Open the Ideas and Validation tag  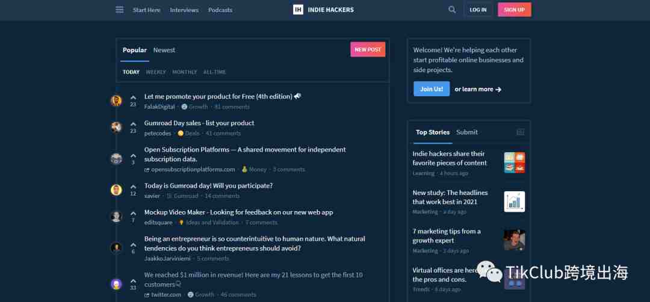coord(209,223)
